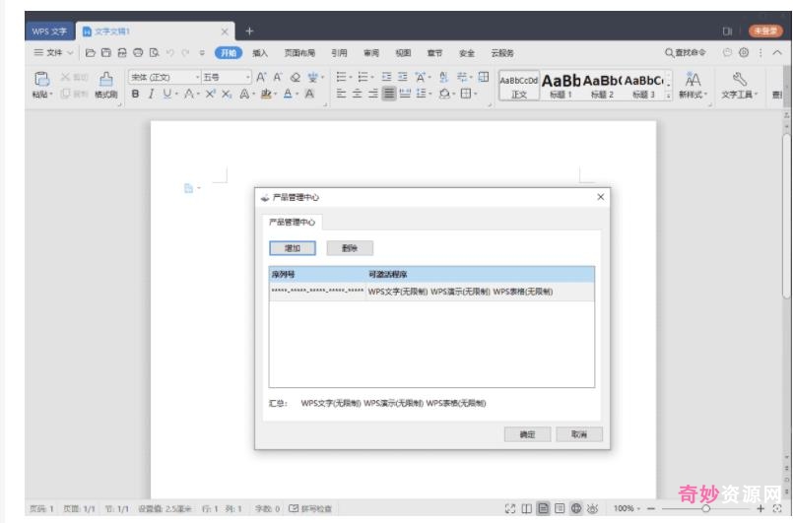793x523 pixels.
Task: Open the Insert ribbon tab
Action: click(260, 52)
